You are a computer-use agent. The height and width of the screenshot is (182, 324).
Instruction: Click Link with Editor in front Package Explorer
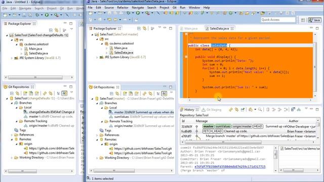pyautogui.click(x=145, y=28)
